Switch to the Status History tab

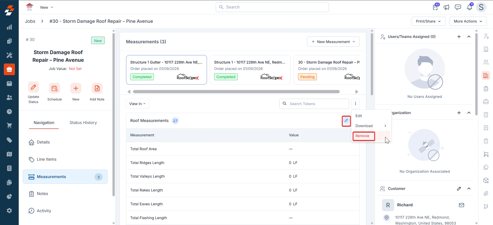(x=83, y=123)
